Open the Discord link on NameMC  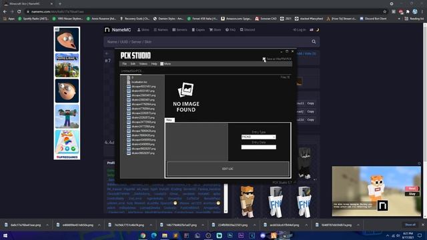pos(248,29)
